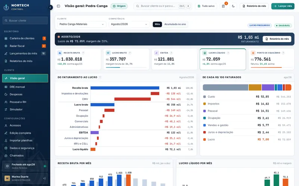Click the Relatórios do mês document icon
The height and width of the screenshot is (186, 299).
click(x=6, y=61)
